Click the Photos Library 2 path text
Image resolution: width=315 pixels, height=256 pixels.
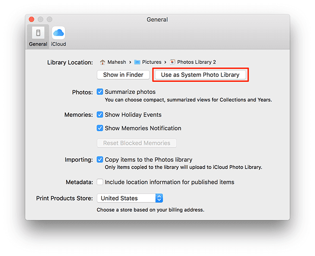click(x=196, y=62)
